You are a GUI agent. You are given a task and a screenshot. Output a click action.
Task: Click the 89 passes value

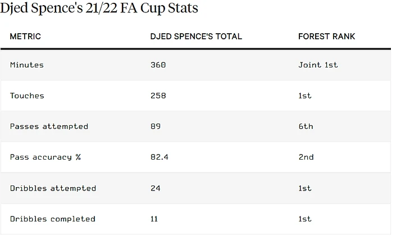pyautogui.click(x=156, y=126)
